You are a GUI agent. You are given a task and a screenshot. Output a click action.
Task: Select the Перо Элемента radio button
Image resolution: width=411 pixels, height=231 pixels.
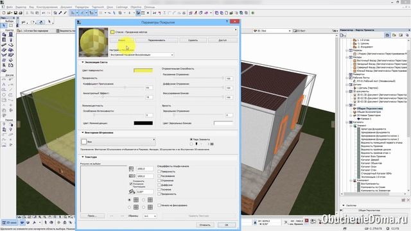click(191, 140)
